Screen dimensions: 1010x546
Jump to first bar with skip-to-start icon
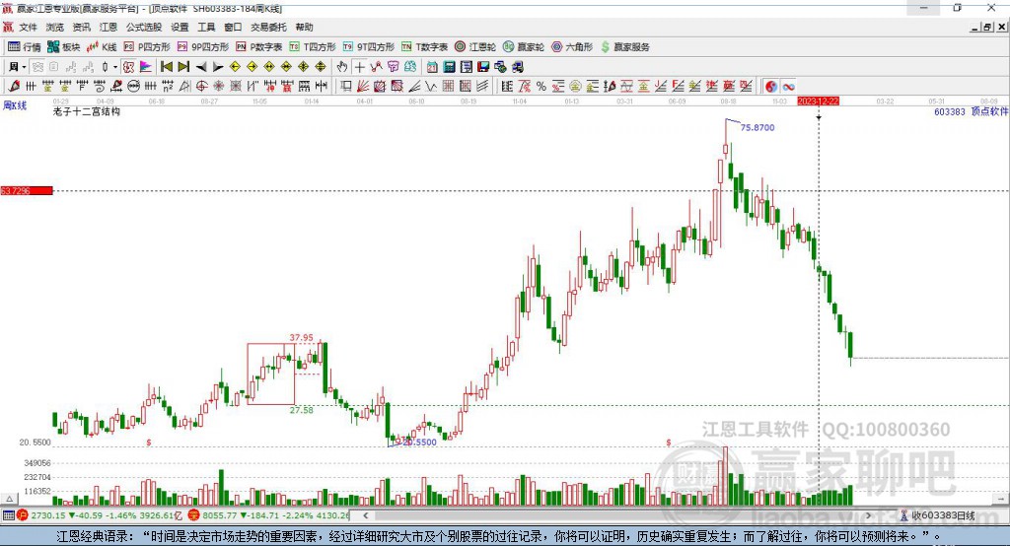point(166,67)
